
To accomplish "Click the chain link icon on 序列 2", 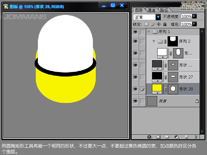I will click(165, 41).
